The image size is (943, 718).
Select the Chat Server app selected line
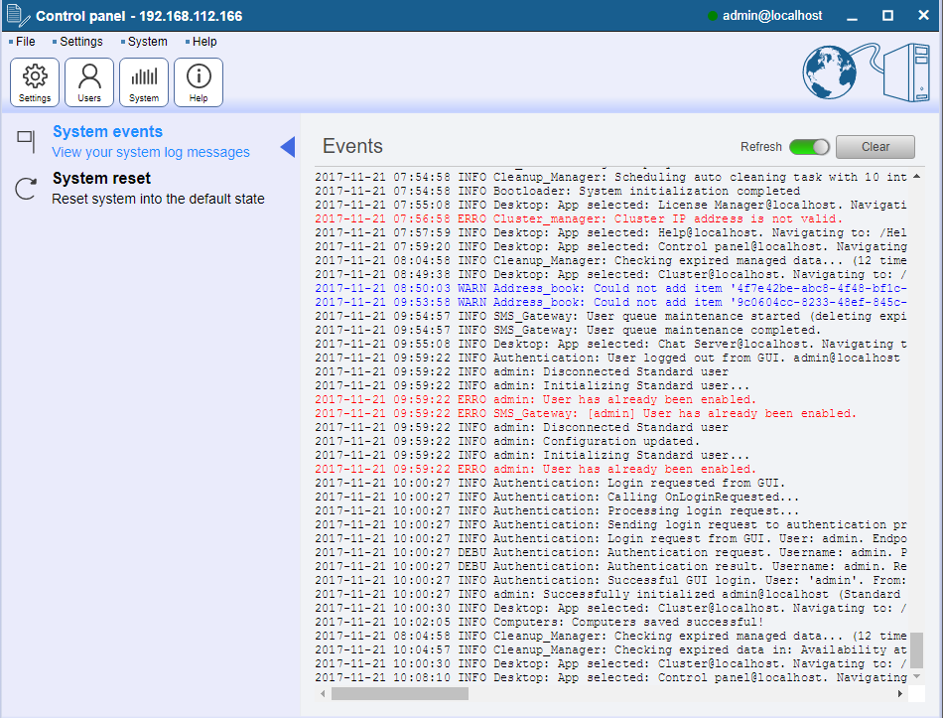[x=611, y=344]
